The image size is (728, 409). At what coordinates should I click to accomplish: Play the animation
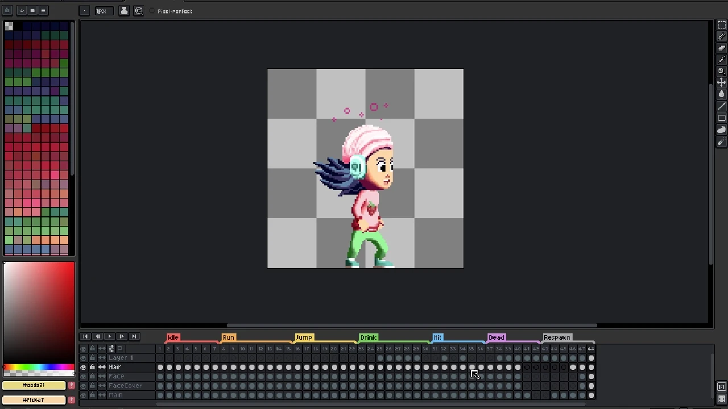coord(109,336)
